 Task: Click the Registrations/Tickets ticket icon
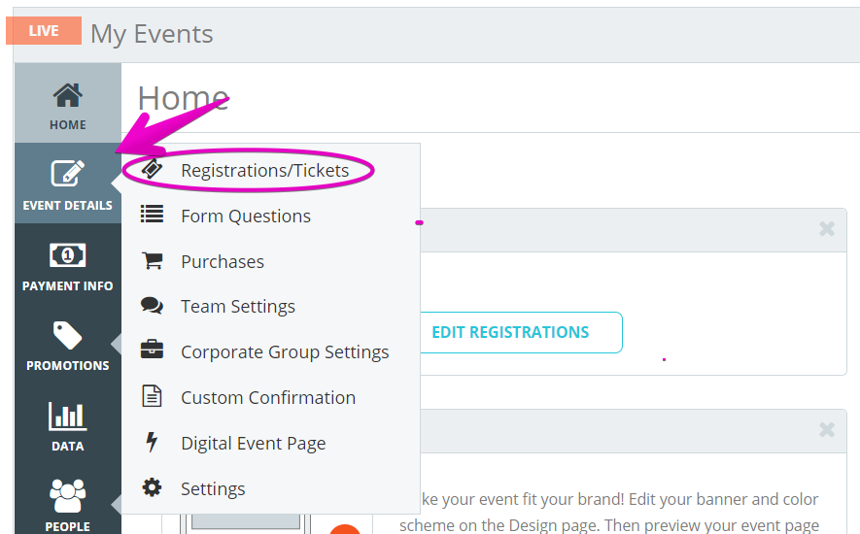coord(152,169)
